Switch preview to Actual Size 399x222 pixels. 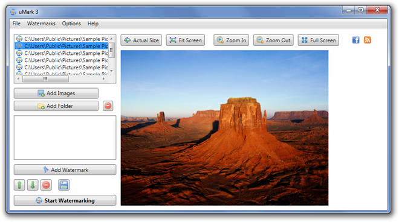pos(141,40)
